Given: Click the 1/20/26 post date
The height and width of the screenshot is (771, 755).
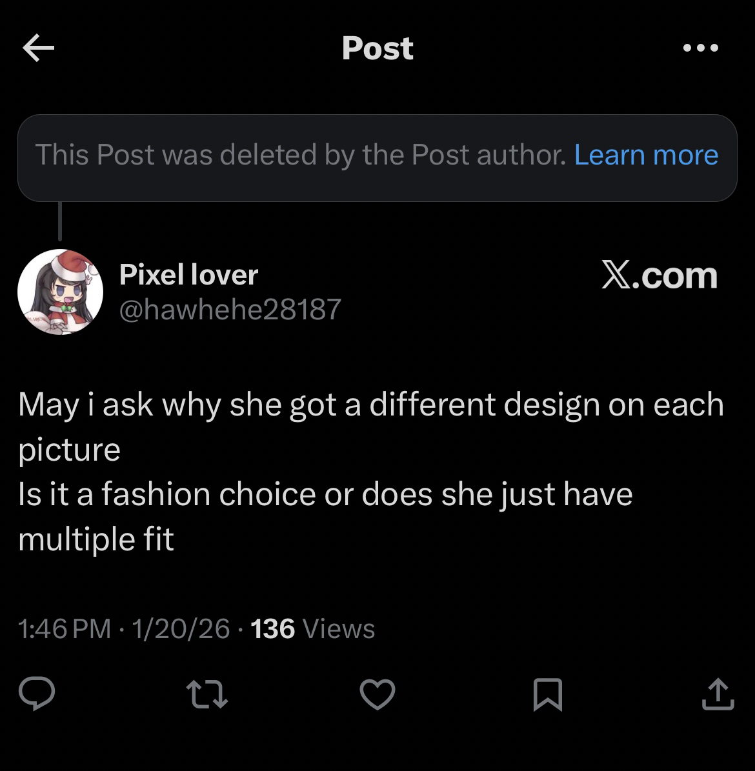Looking at the screenshot, I should (x=180, y=628).
